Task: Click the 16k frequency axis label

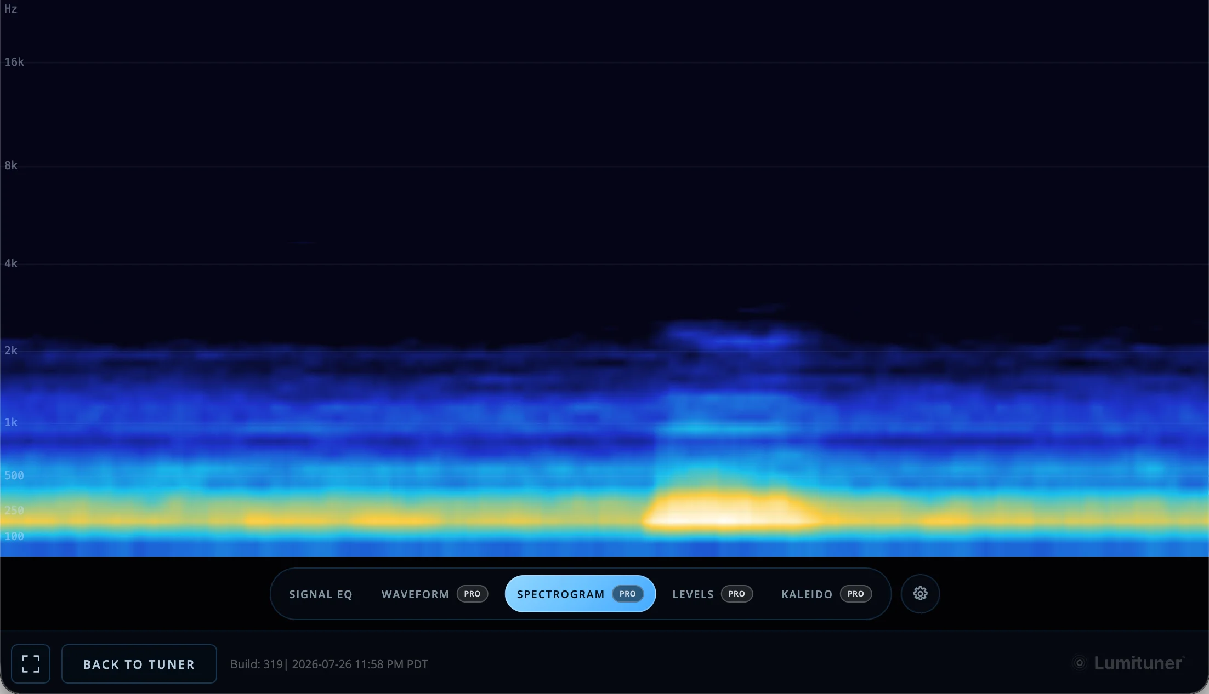Action: [14, 62]
